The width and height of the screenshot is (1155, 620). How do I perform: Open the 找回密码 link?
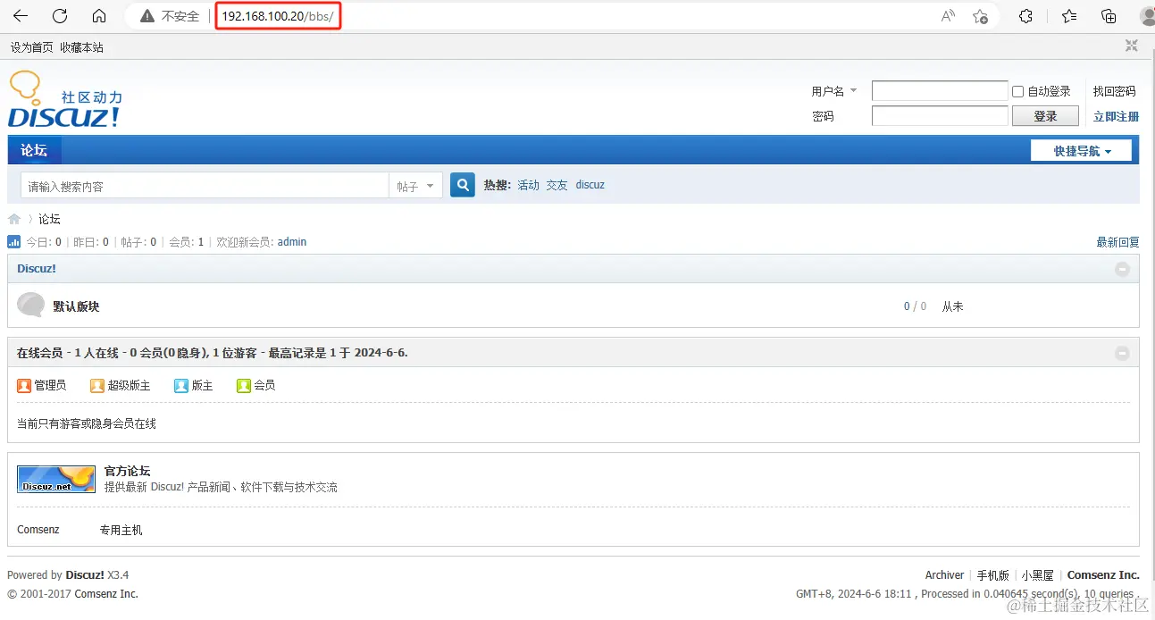(1115, 91)
